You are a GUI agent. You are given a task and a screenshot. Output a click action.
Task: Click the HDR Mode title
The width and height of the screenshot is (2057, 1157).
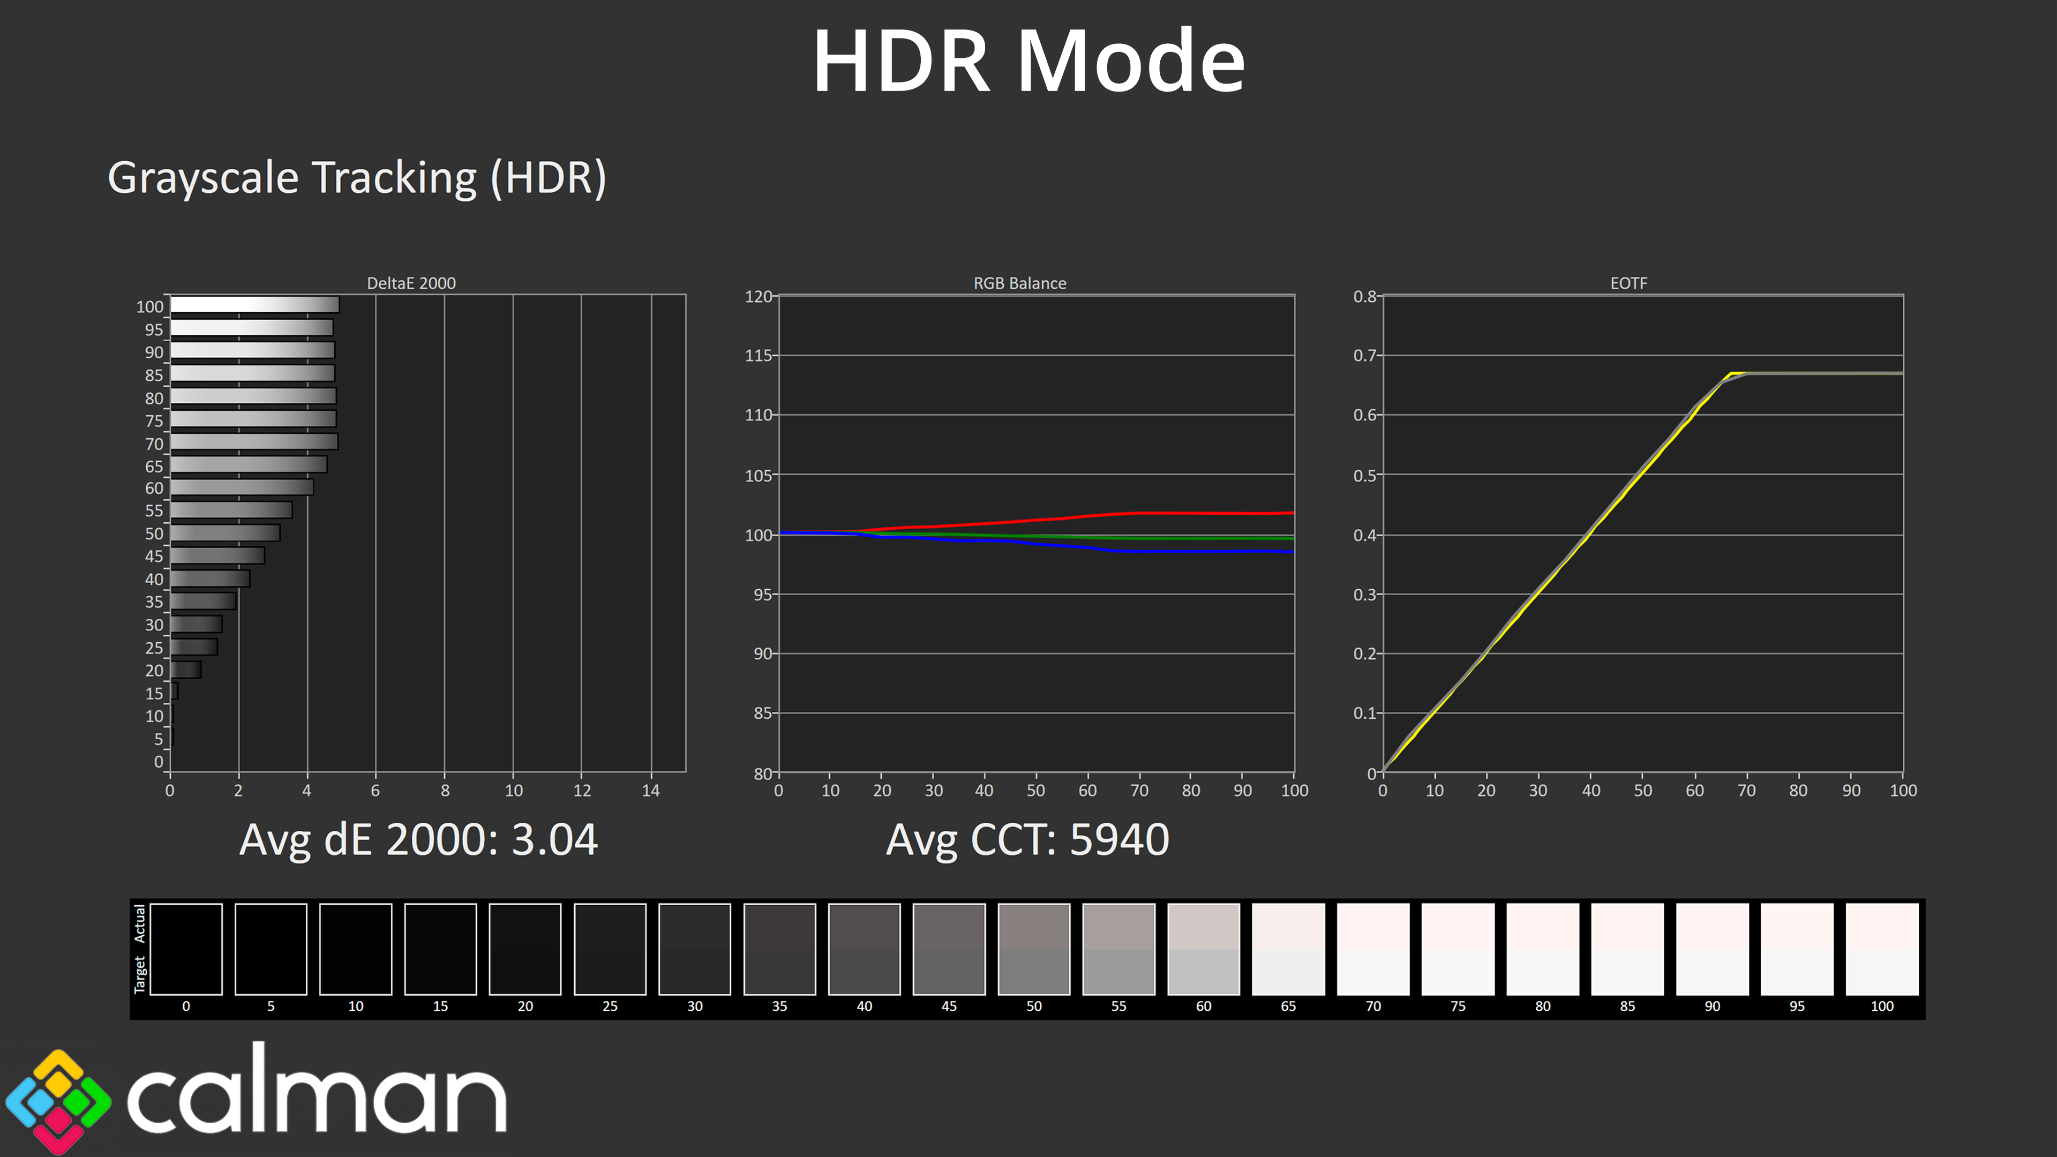coord(1028,62)
